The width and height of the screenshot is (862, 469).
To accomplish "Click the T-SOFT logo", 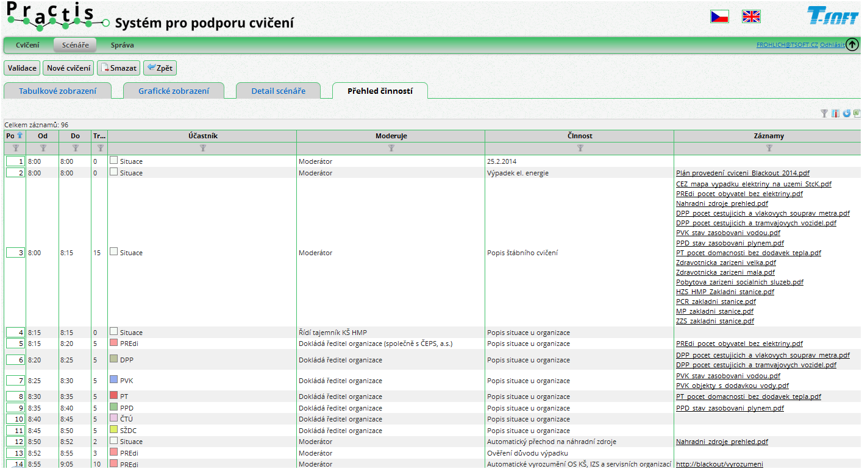I will (832, 16).
